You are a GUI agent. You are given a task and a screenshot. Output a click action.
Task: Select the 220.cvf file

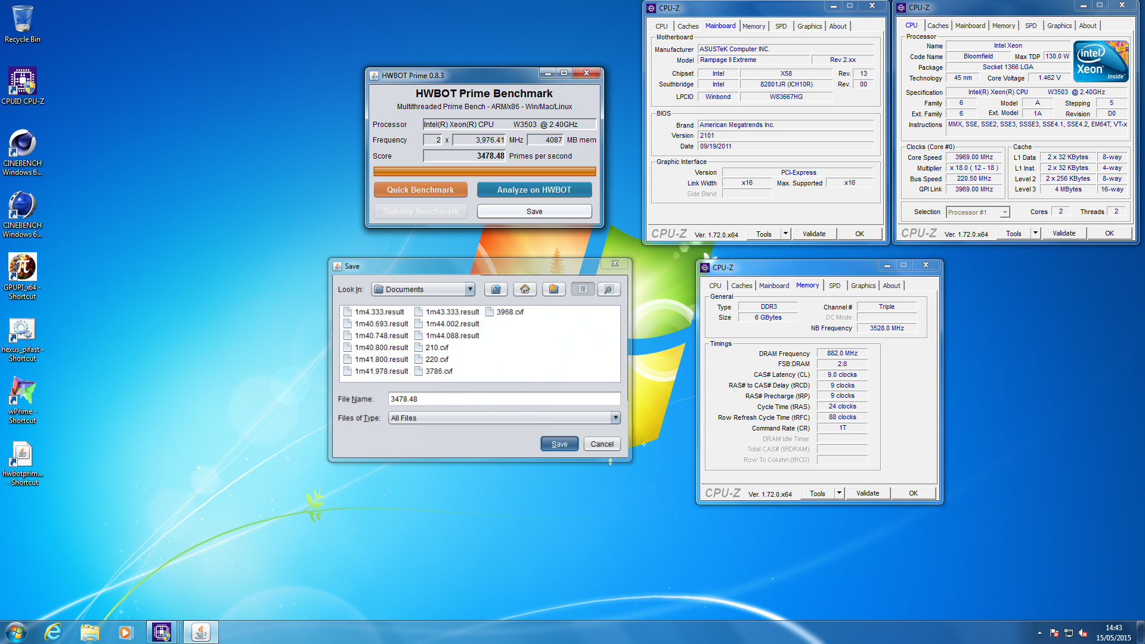click(x=432, y=360)
